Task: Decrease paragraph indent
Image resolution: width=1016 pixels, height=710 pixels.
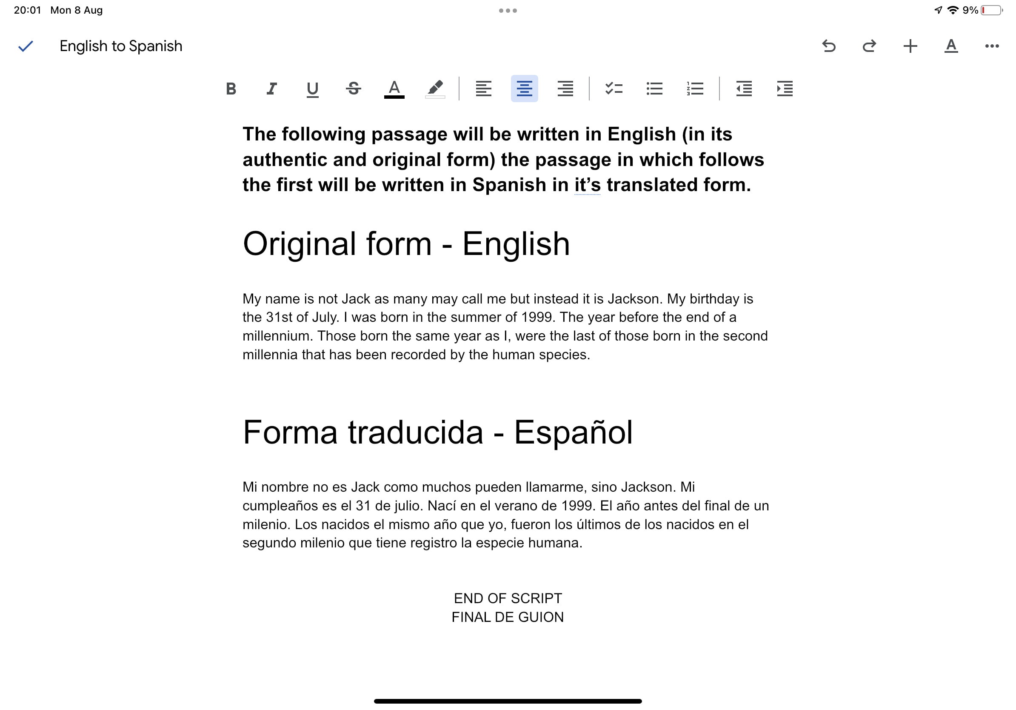Action: point(744,89)
